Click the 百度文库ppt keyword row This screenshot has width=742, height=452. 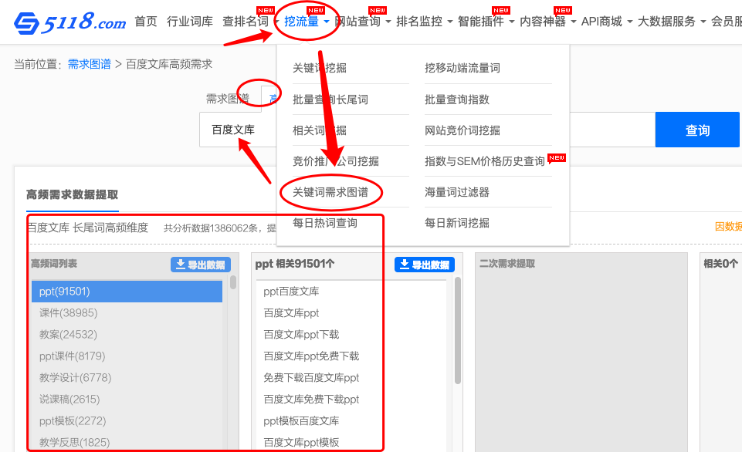[351, 313]
